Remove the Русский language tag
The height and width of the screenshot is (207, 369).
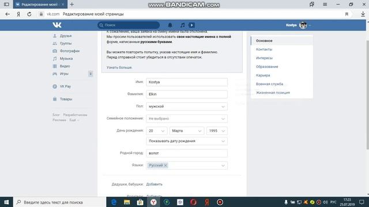(x=165, y=165)
